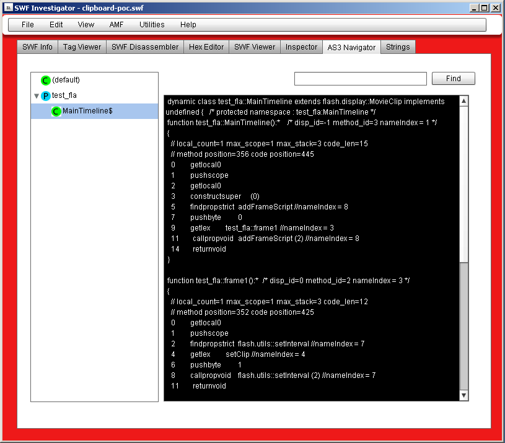Click the SWF Investigator title bar icon
This screenshot has height=443, width=505.
click(7, 7)
